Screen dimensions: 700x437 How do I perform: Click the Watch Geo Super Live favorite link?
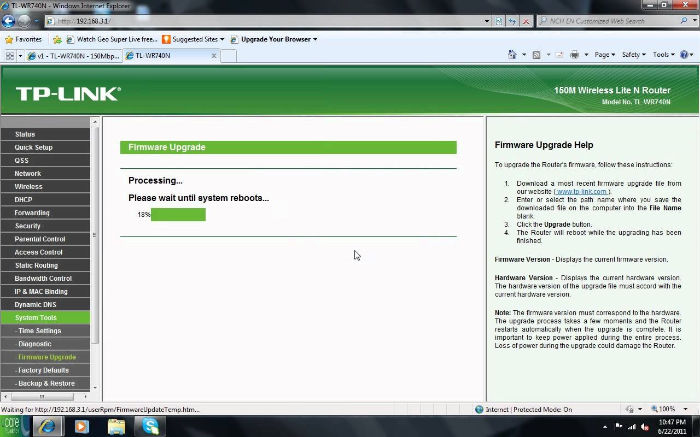tap(112, 39)
